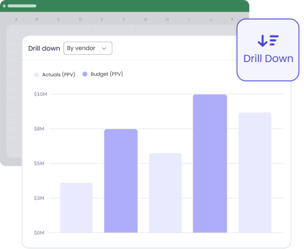Select spreadsheet column D header

[x=81, y=19]
